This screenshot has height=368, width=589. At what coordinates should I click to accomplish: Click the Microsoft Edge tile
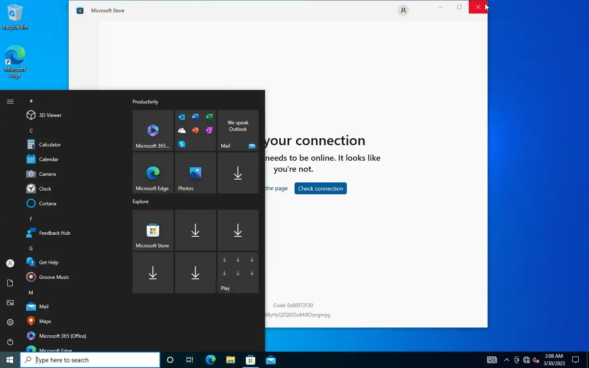coord(153,173)
